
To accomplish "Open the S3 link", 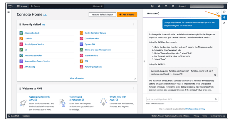I will click(x=26, y=50).
